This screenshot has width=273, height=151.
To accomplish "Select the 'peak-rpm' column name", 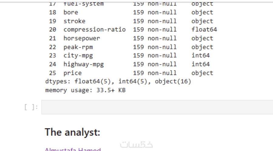I will (78, 47).
